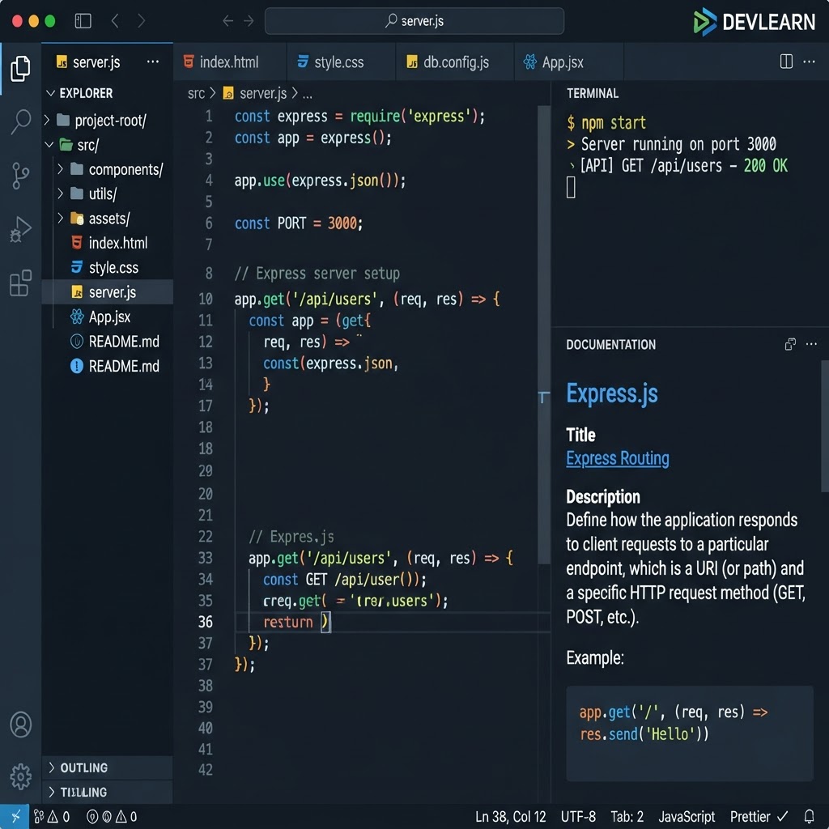Click the remote connection status icon
This screenshot has height=829, width=829.
pyautogui.click(x=15, y=816)
